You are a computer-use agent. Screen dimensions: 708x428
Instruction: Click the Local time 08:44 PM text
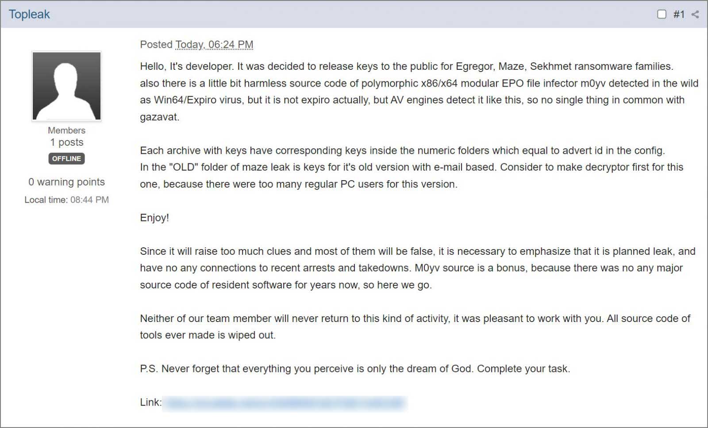[x=66, y=200]
